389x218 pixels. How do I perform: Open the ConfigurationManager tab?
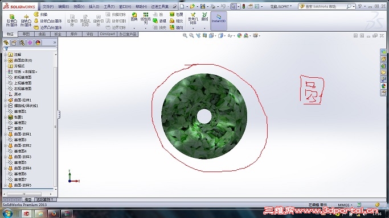(22, 43)
